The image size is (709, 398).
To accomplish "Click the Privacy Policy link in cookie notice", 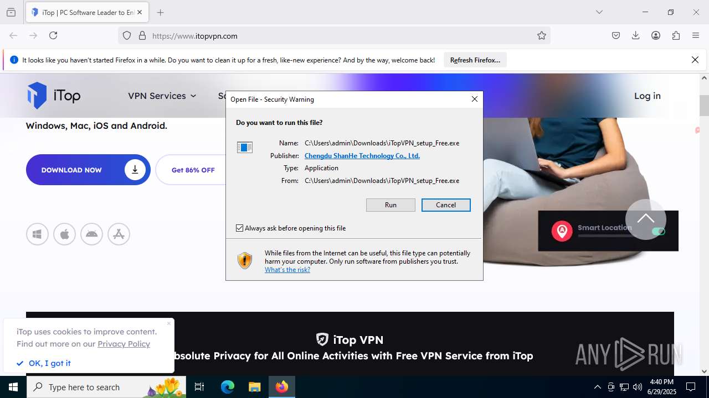I will pos(124,344).
